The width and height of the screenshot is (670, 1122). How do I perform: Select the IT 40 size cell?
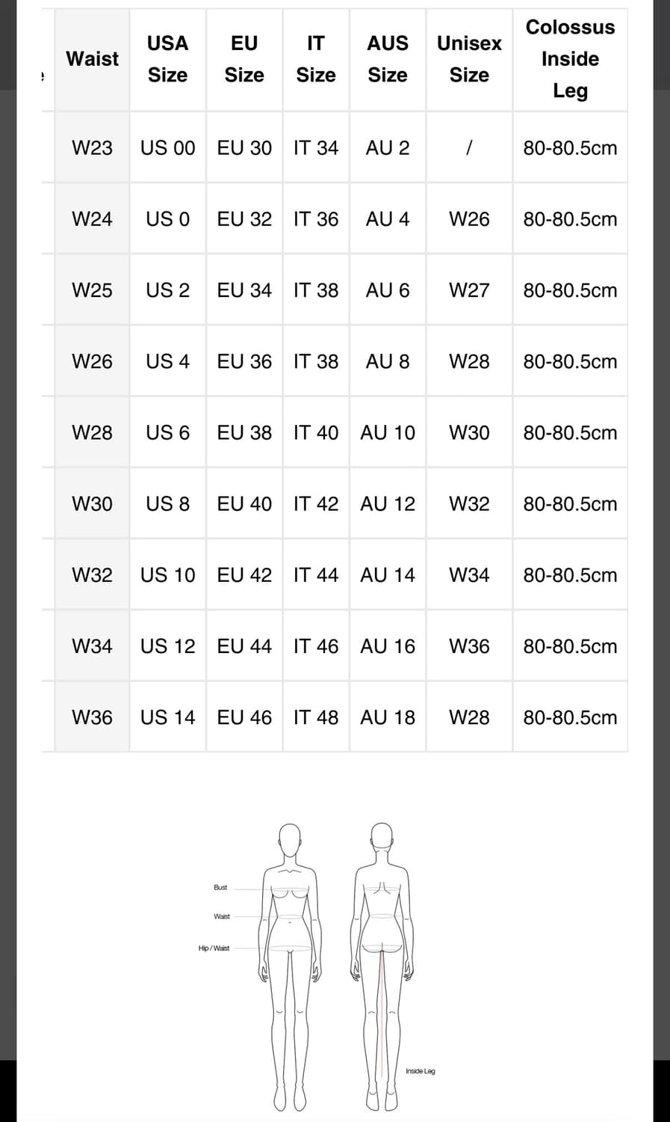coord(316,432)
